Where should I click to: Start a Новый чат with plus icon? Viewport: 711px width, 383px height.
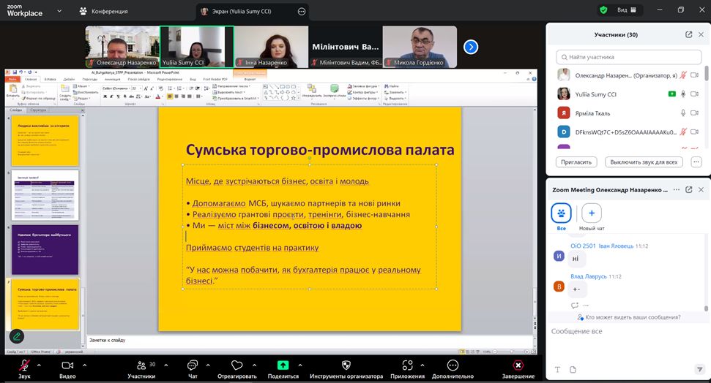(591, 213)
